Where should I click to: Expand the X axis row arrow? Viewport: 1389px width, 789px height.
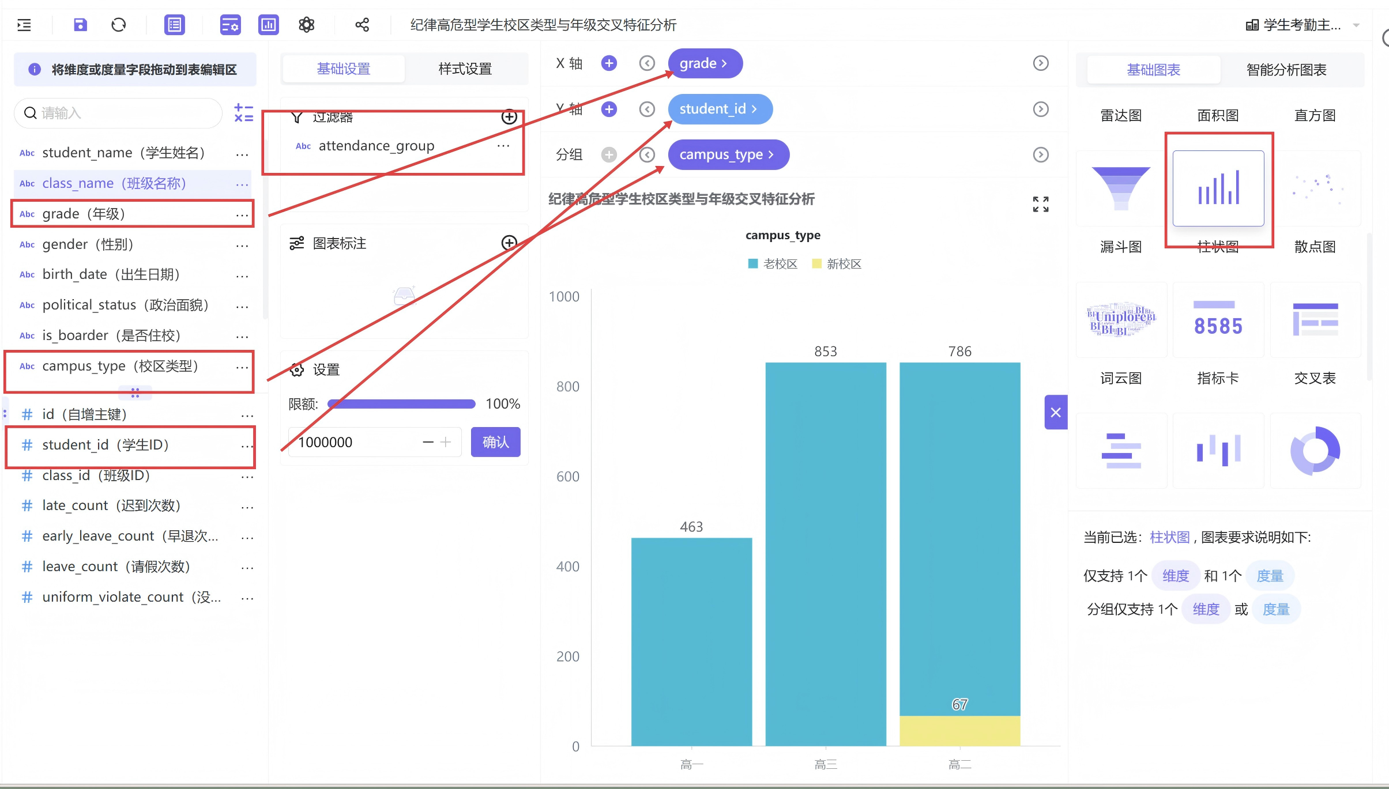coord(1041,63)
